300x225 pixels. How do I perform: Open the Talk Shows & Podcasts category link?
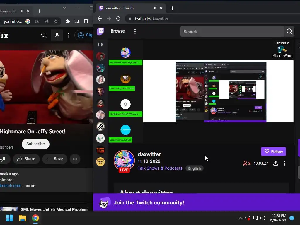(x=160, y=168)
